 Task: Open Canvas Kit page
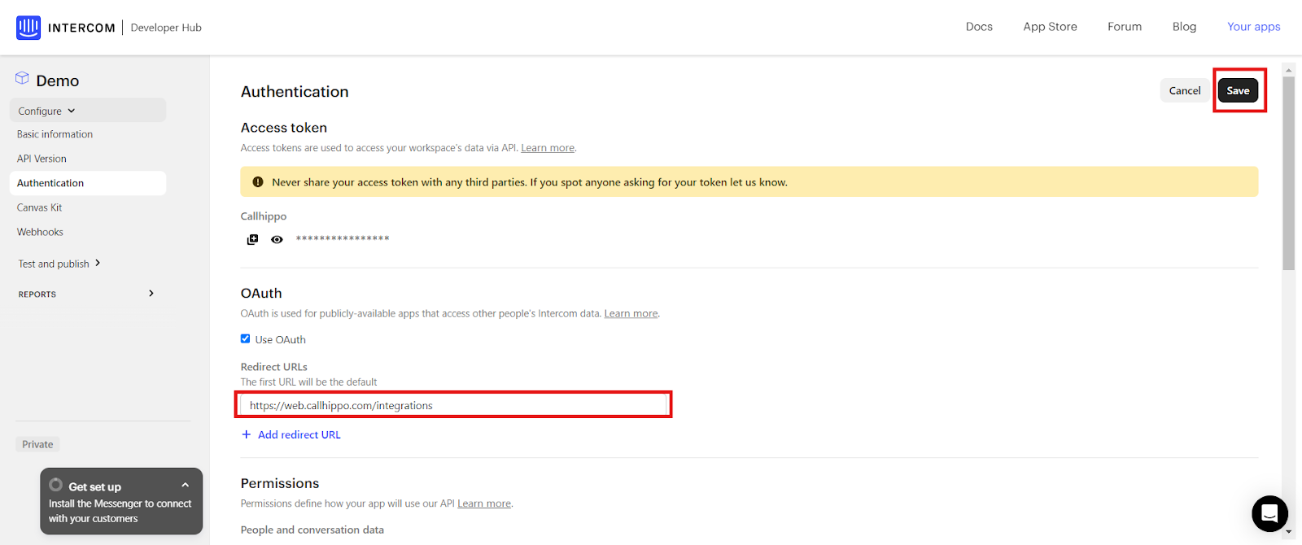click(x=39, y=207)
